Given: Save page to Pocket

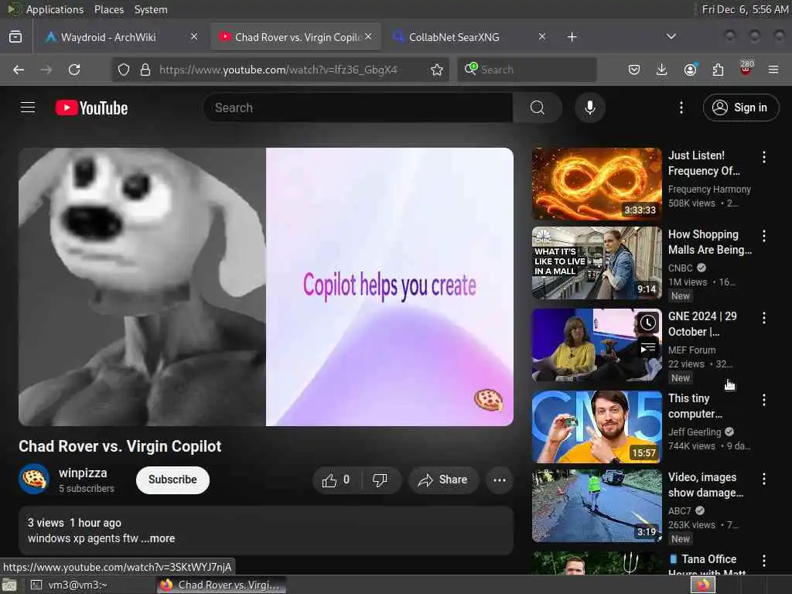Looking at the screenshot, I should pos(634,70).
